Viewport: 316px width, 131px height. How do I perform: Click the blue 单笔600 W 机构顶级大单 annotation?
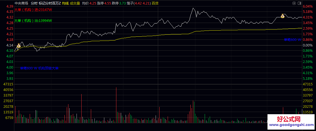click(39, 68)
